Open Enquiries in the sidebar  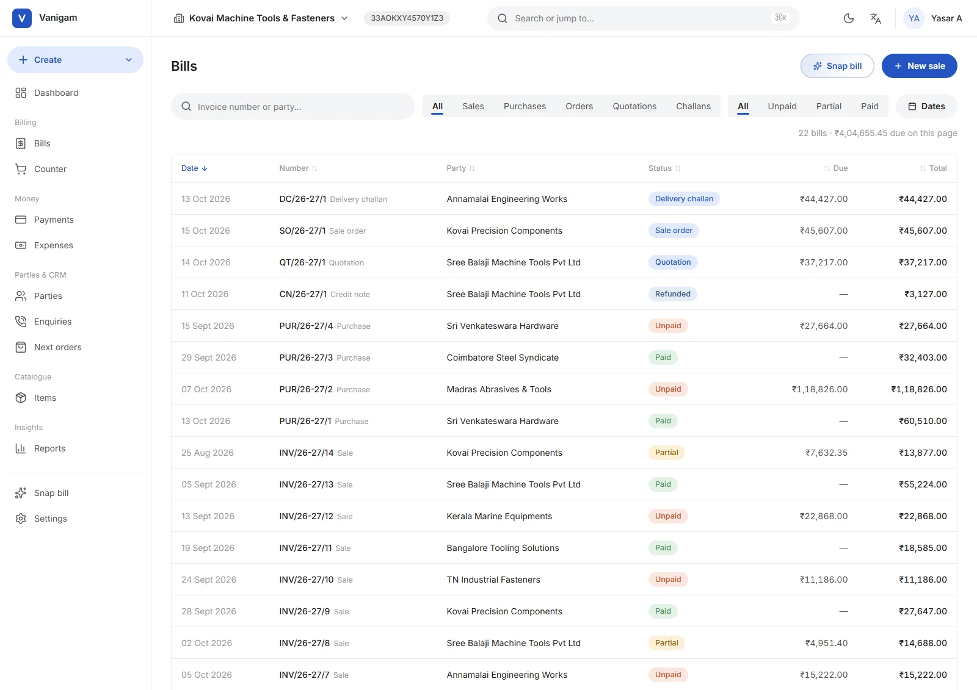pos(75,322)
